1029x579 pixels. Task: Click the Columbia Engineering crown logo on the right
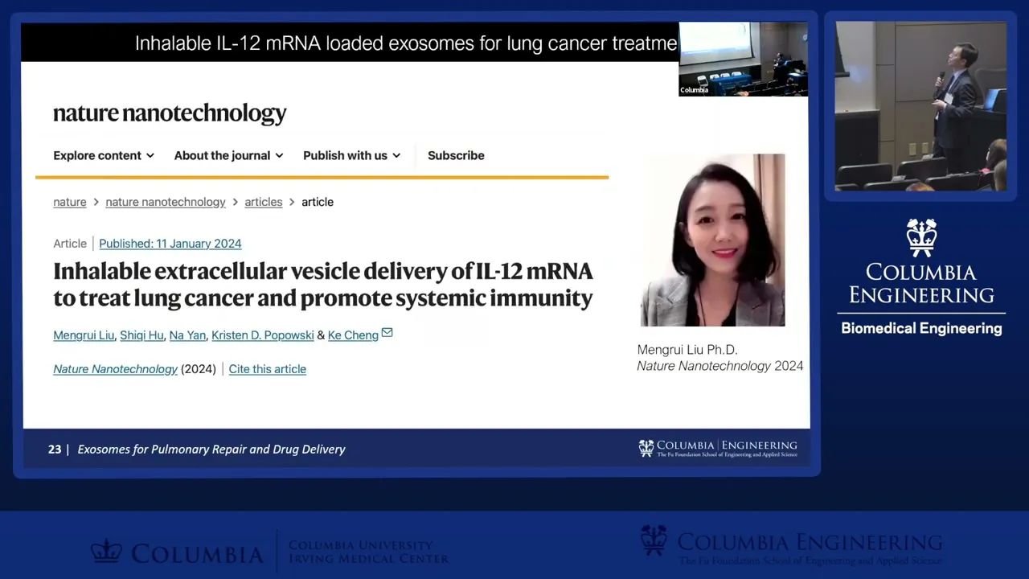coord(921,238)
